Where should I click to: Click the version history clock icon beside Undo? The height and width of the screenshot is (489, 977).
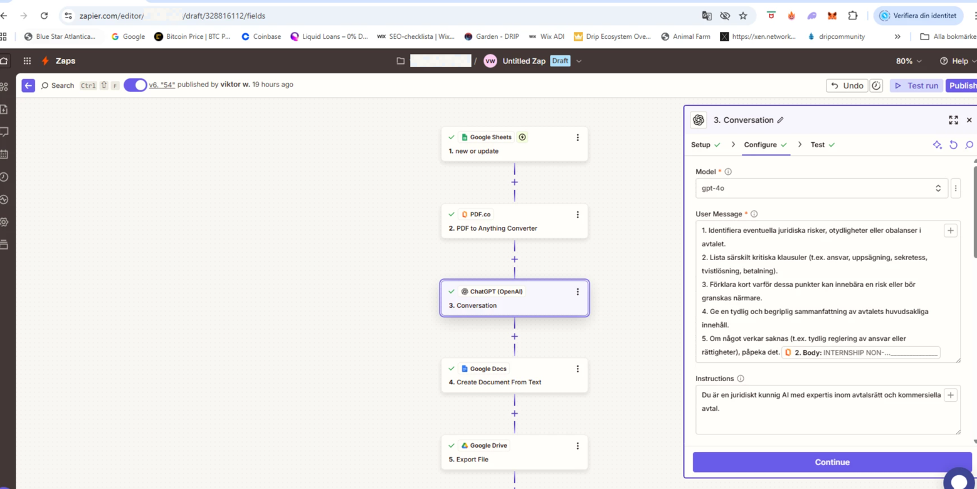876,86
